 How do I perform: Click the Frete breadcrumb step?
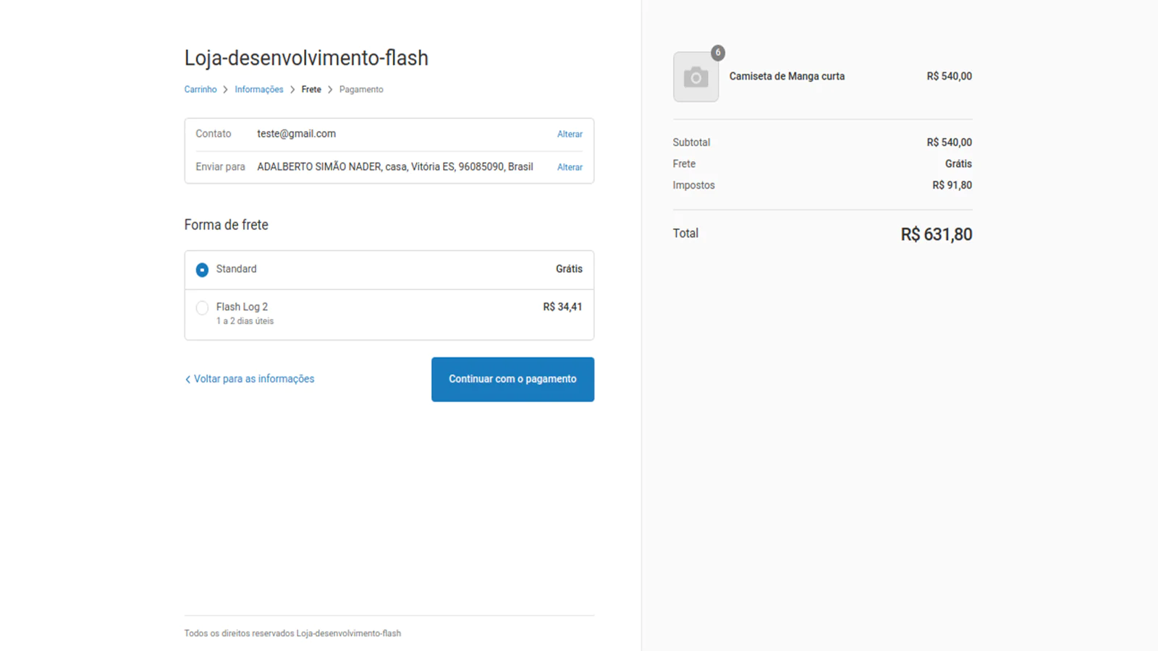click(311, 90)
